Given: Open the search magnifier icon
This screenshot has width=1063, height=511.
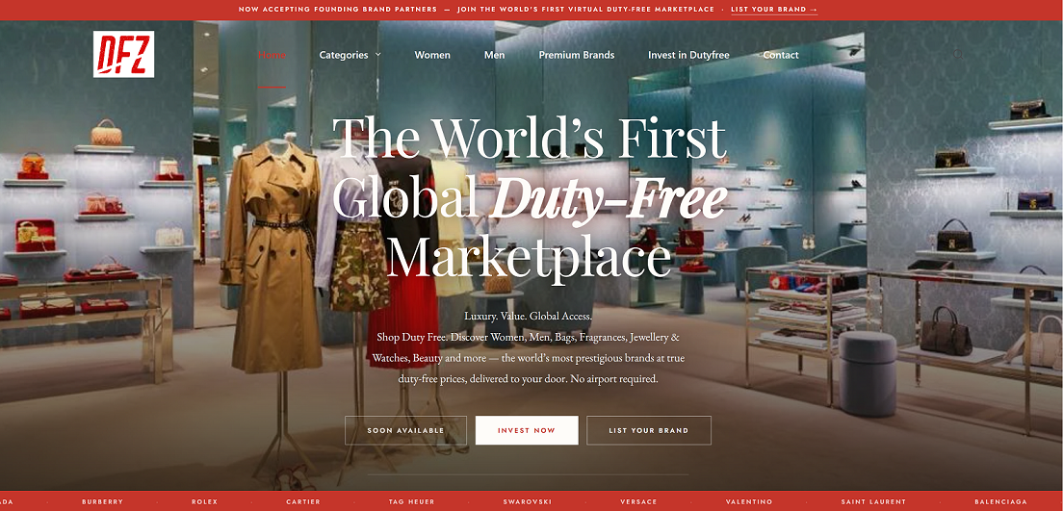Looking at the screenshot, I should click(959, 54).
